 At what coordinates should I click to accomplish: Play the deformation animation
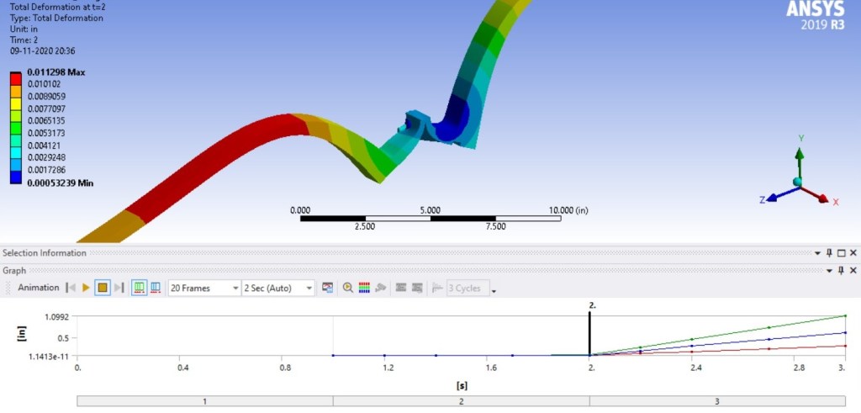[x=86, y=288]
